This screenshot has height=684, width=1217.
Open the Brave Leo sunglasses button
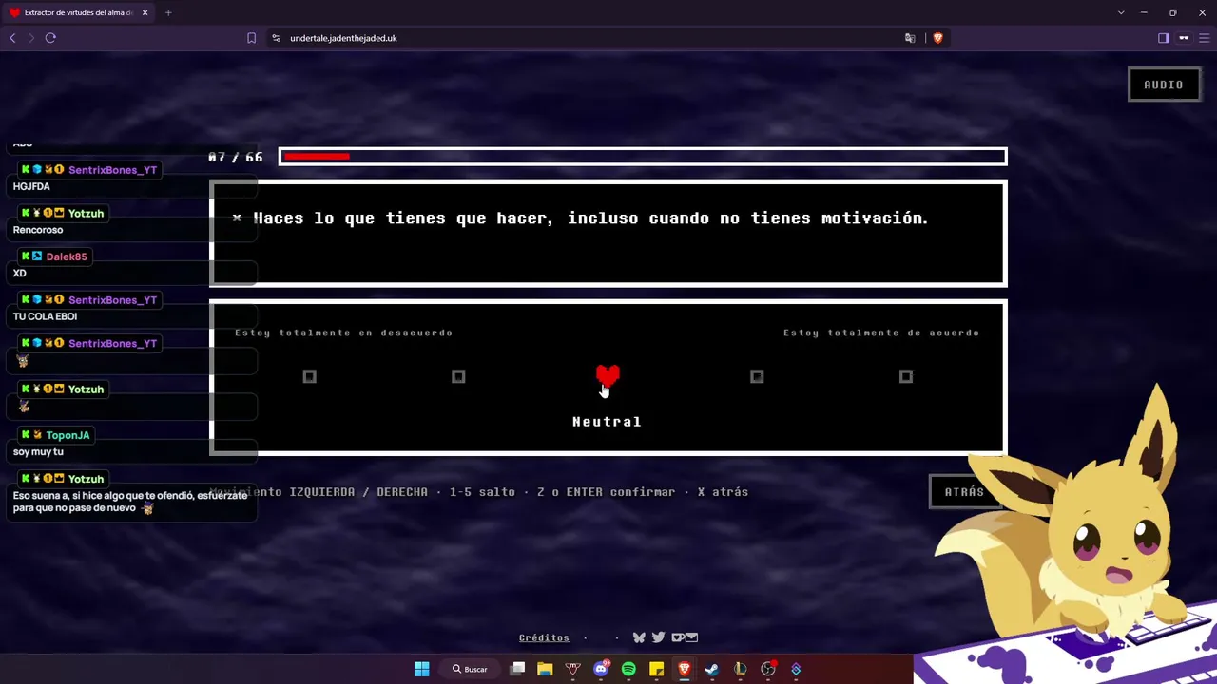pyautogui.click(x=1184, y=38)
